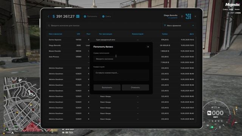
Task: Click the -30 000,00 $ amount cell
Action: point(165,45)
